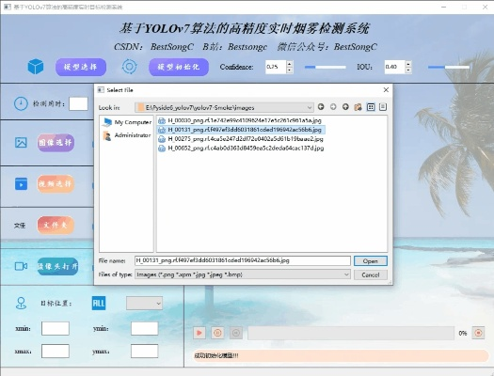Click the record icon beside 0%
The height and width of the screenshot is (376, 494).
pyautogui.click(x=478, y=333)
